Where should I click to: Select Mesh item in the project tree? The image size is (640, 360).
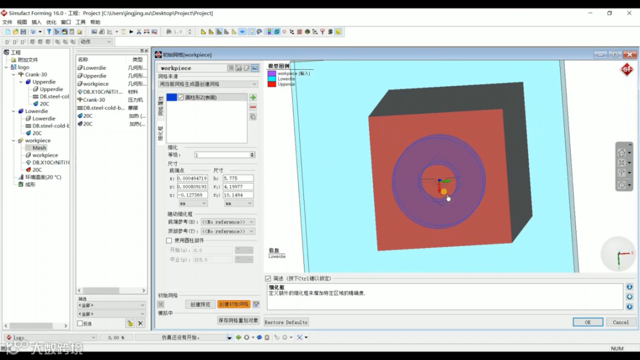point(39,148)
